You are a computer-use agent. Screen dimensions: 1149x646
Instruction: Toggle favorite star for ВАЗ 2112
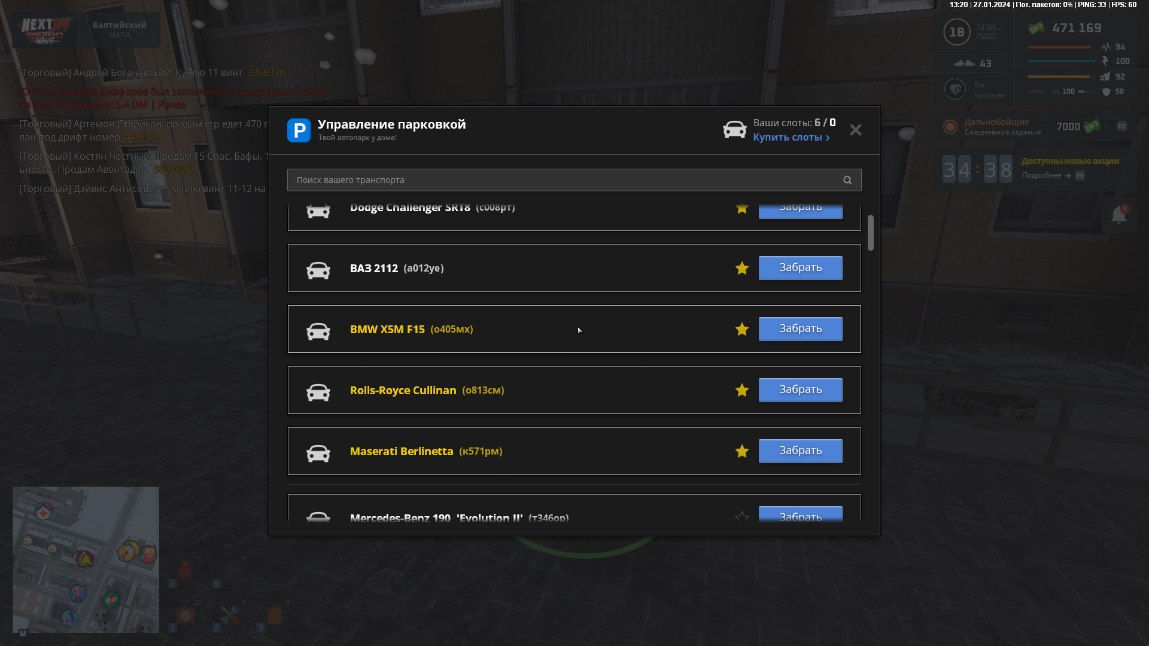click(742, 268)
